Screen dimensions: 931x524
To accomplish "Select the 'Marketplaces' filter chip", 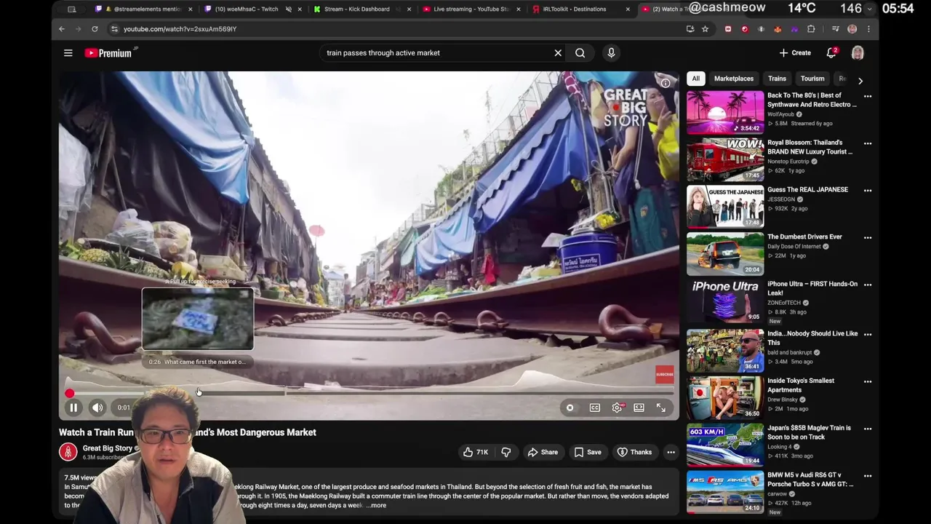I will pos(733,79).
